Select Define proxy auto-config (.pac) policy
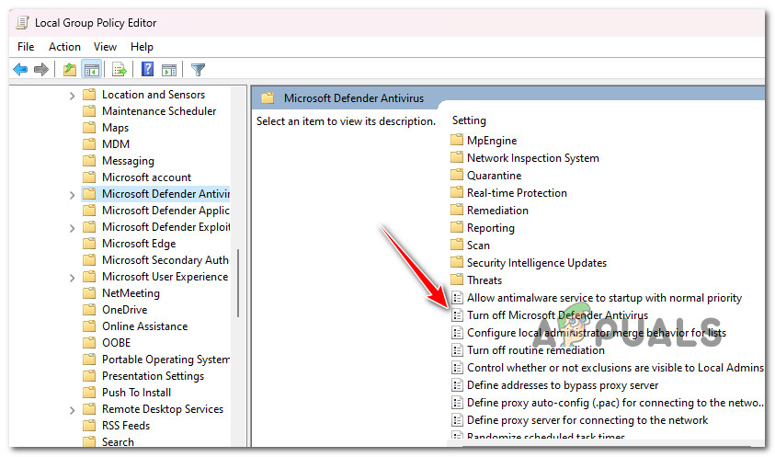 point(615,403)
